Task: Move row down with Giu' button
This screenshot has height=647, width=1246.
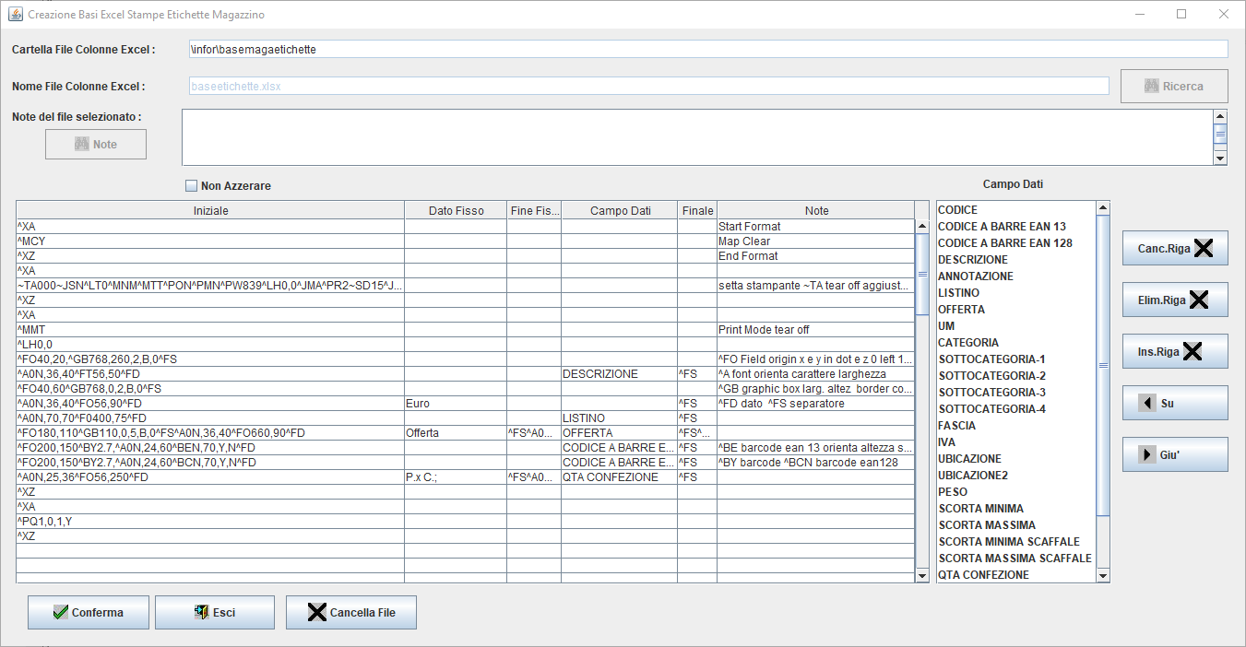Action: click(x=1174, y=454)
